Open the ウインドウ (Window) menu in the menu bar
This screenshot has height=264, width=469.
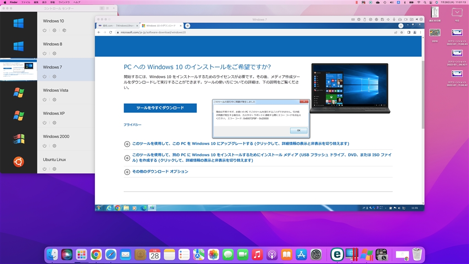(64, 2)
